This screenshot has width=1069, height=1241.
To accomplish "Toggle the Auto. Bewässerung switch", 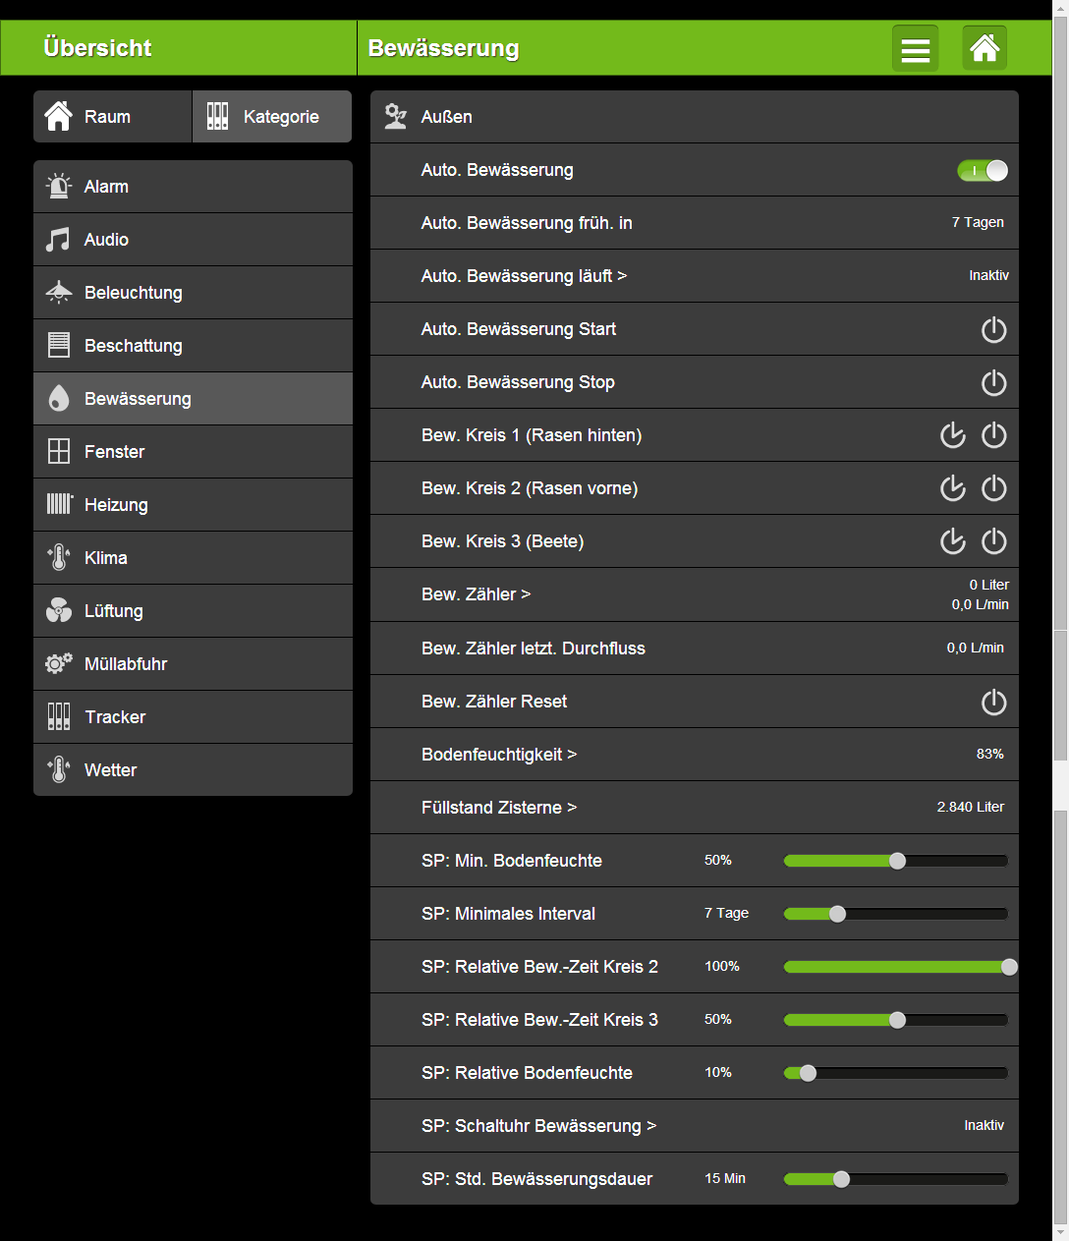I will click(x=983, y=171).
